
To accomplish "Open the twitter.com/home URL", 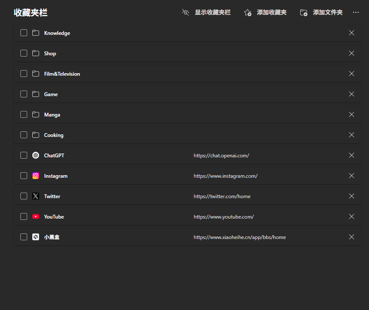I will coord(222,196).
